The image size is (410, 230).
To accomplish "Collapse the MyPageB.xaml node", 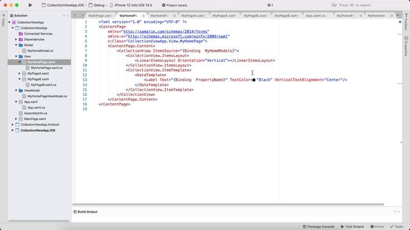I will coord(20,79).
